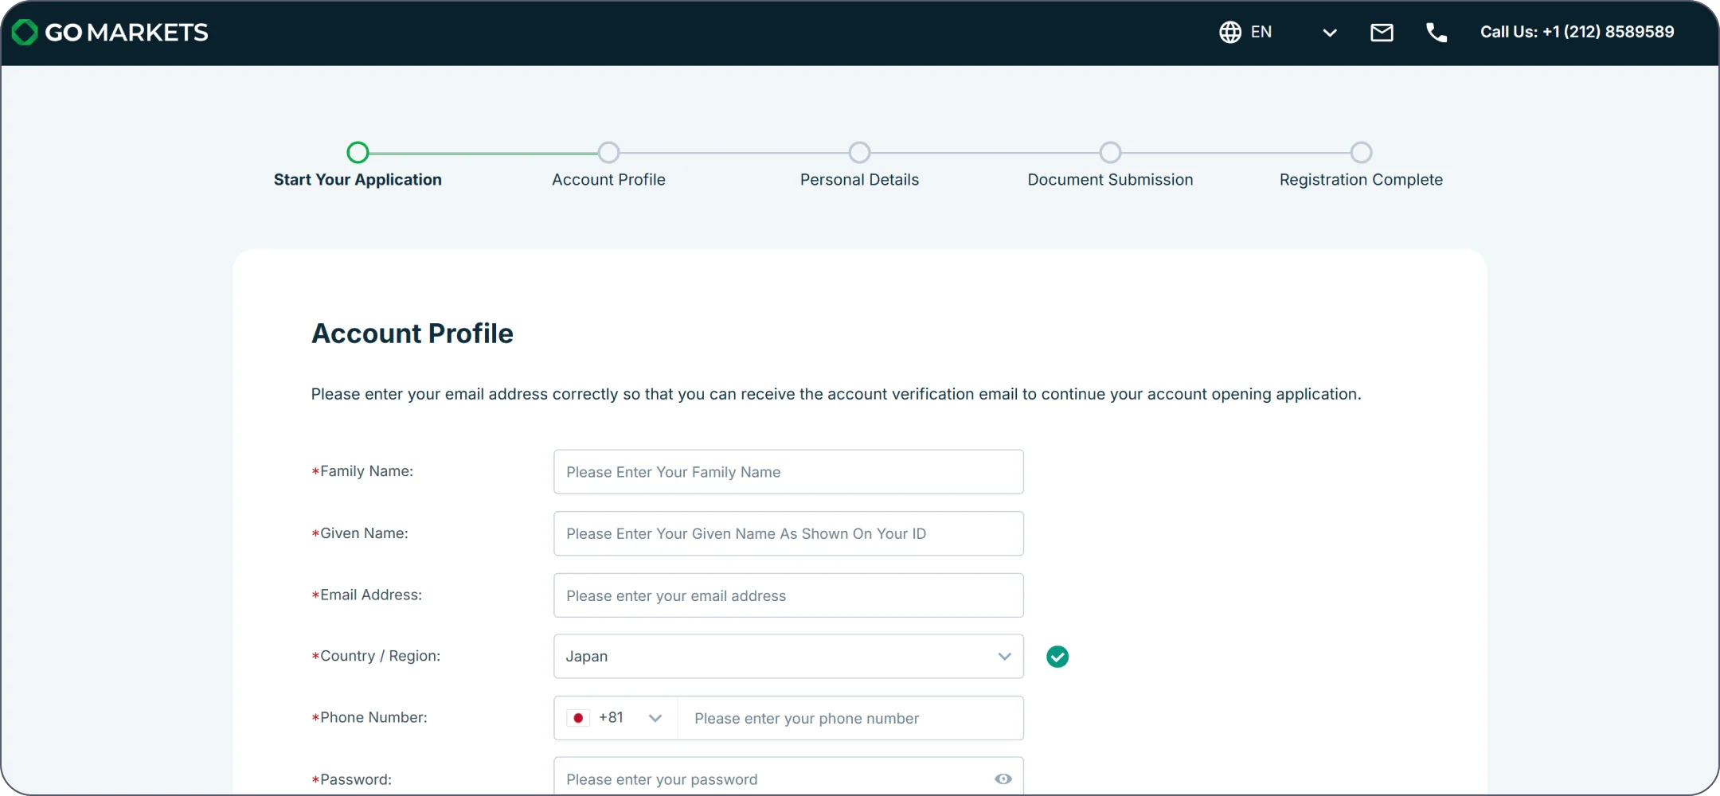The width and height of the screenshot is (1720, 796).
Task: Click into the Email Address field
Action: click(x=788, y=595)
